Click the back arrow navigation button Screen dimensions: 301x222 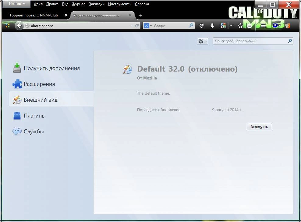pos(19,26)
